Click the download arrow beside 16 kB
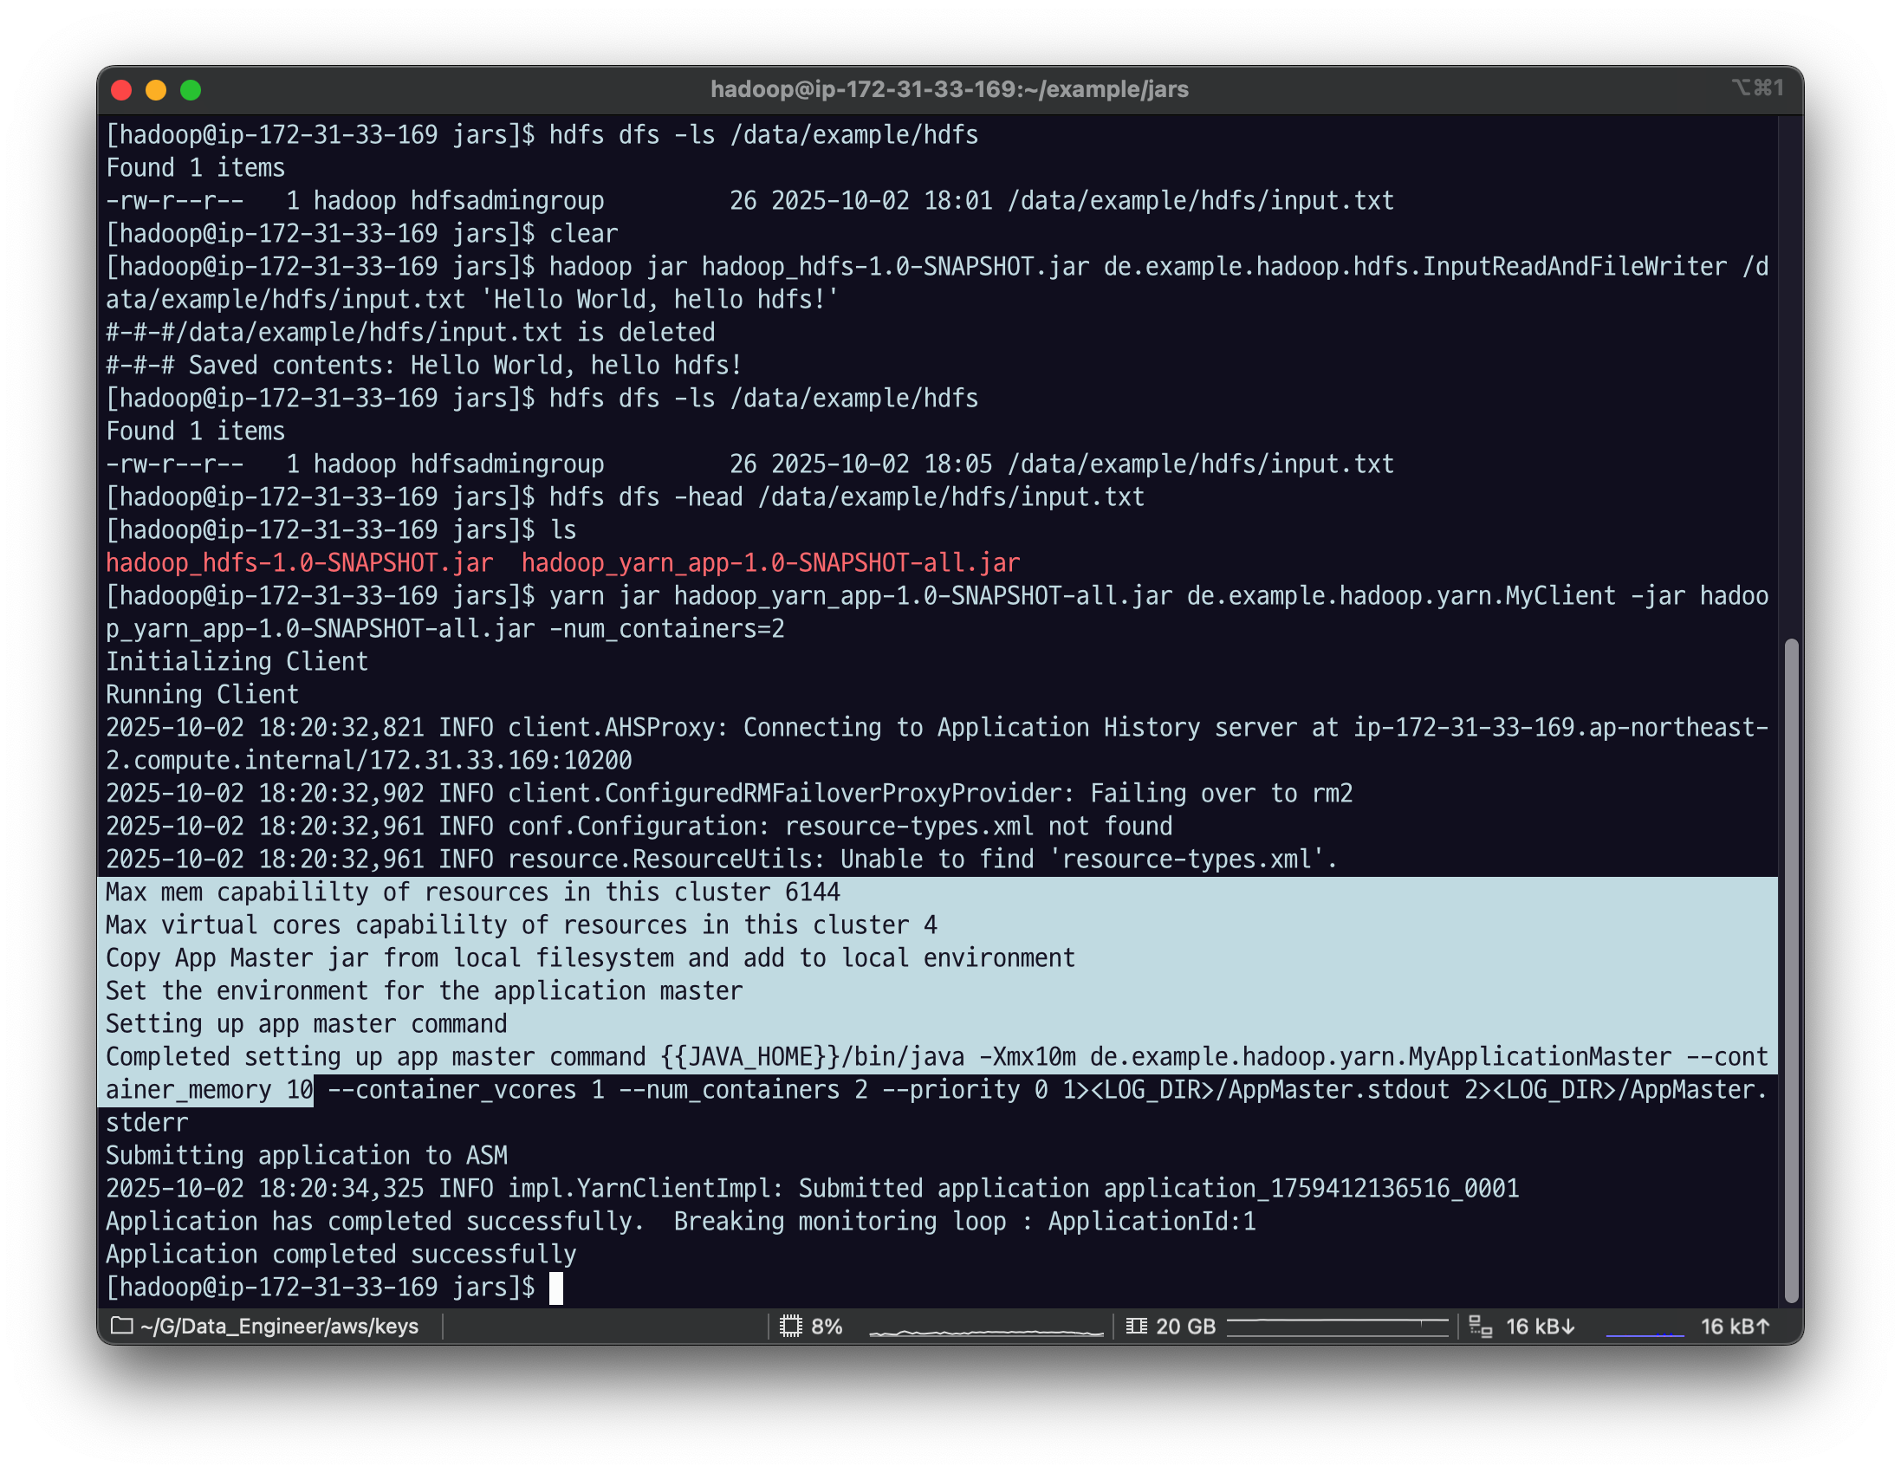The image size is (1901, 1473). coord(1568,1327)
